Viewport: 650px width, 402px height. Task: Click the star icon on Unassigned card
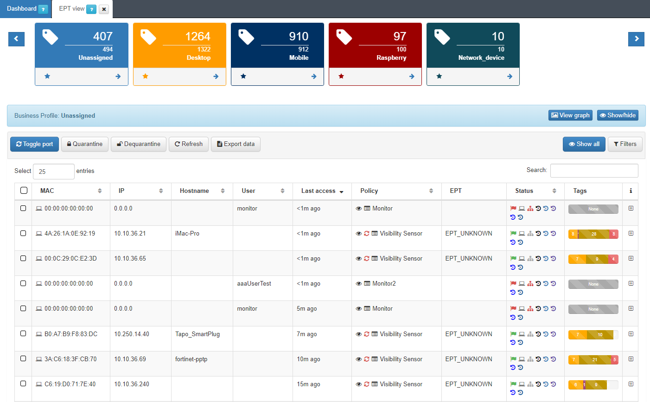point(47,76)
